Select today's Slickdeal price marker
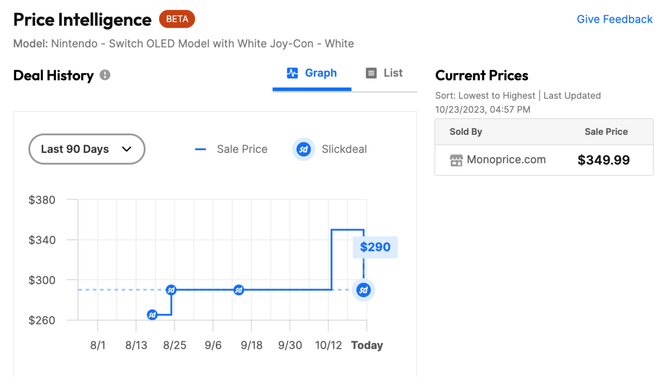The width and height of the screenshot is (670, 377). coord(363,290)
